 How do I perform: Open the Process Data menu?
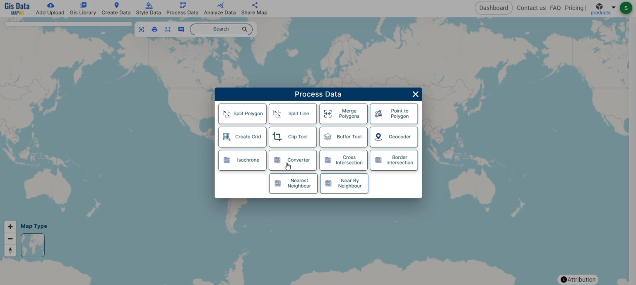[182, 8]
